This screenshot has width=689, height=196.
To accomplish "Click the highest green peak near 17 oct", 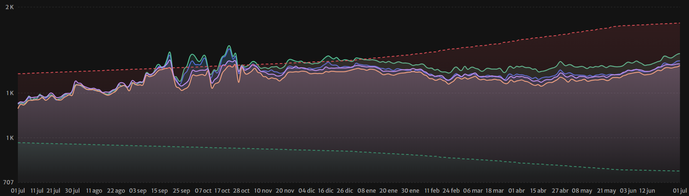I will (229, 46).
